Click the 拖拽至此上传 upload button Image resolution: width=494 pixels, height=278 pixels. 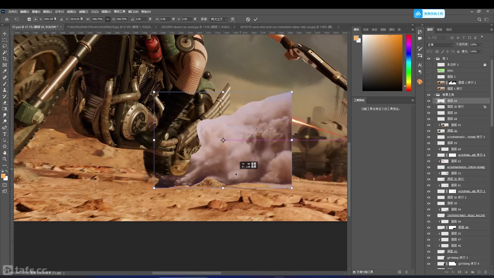(x=429, y=14)
